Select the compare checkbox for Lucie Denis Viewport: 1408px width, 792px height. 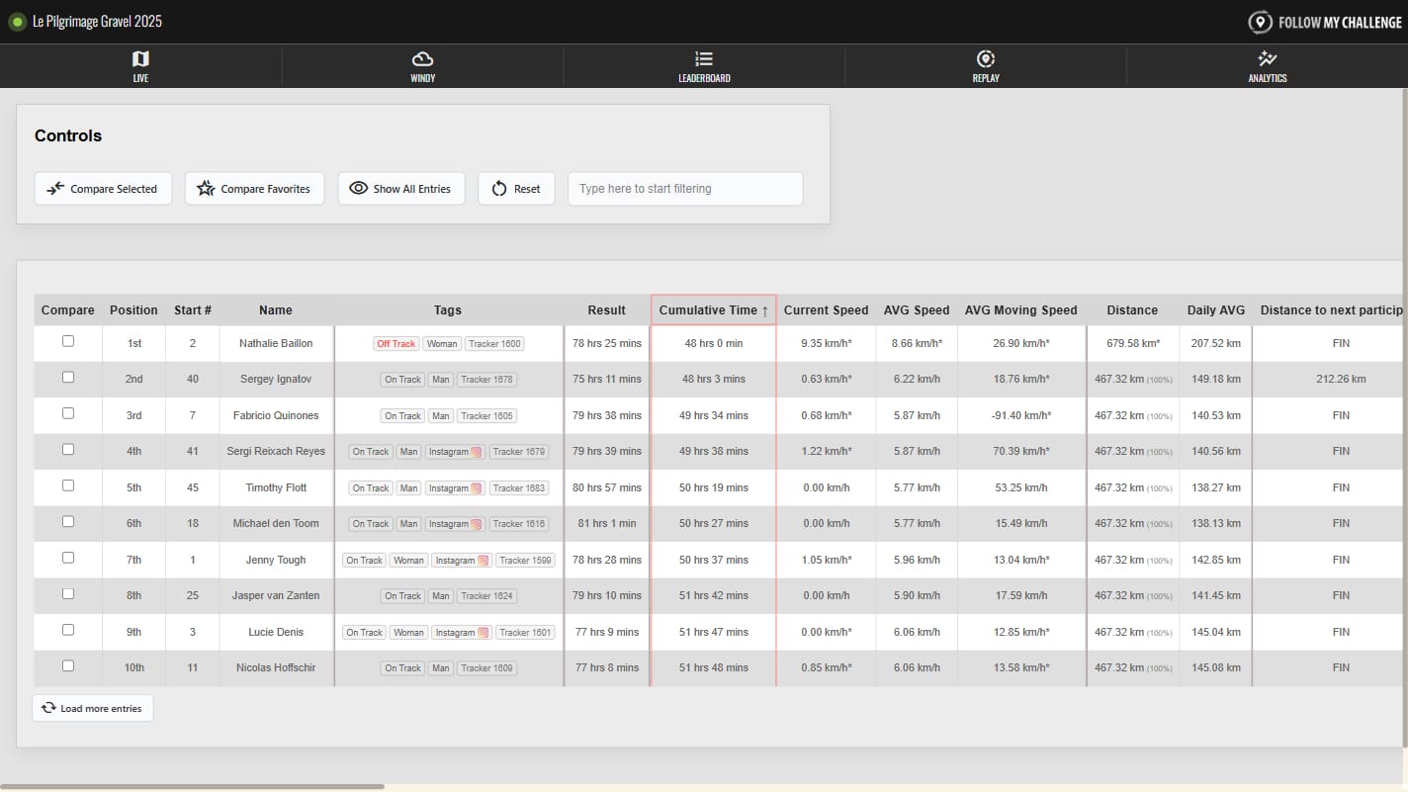[x=68, y=630]
